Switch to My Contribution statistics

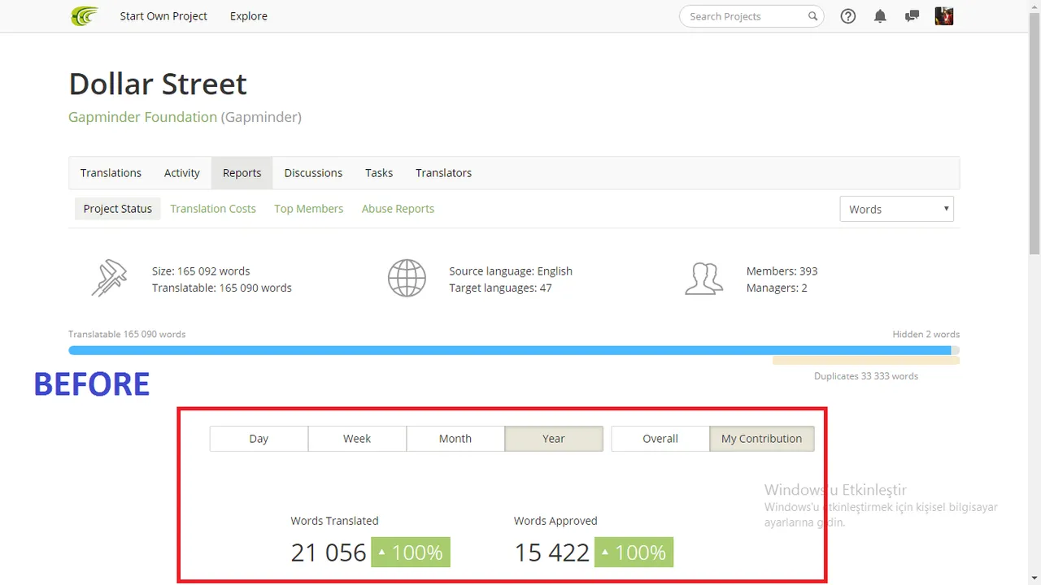coord(762,439)
